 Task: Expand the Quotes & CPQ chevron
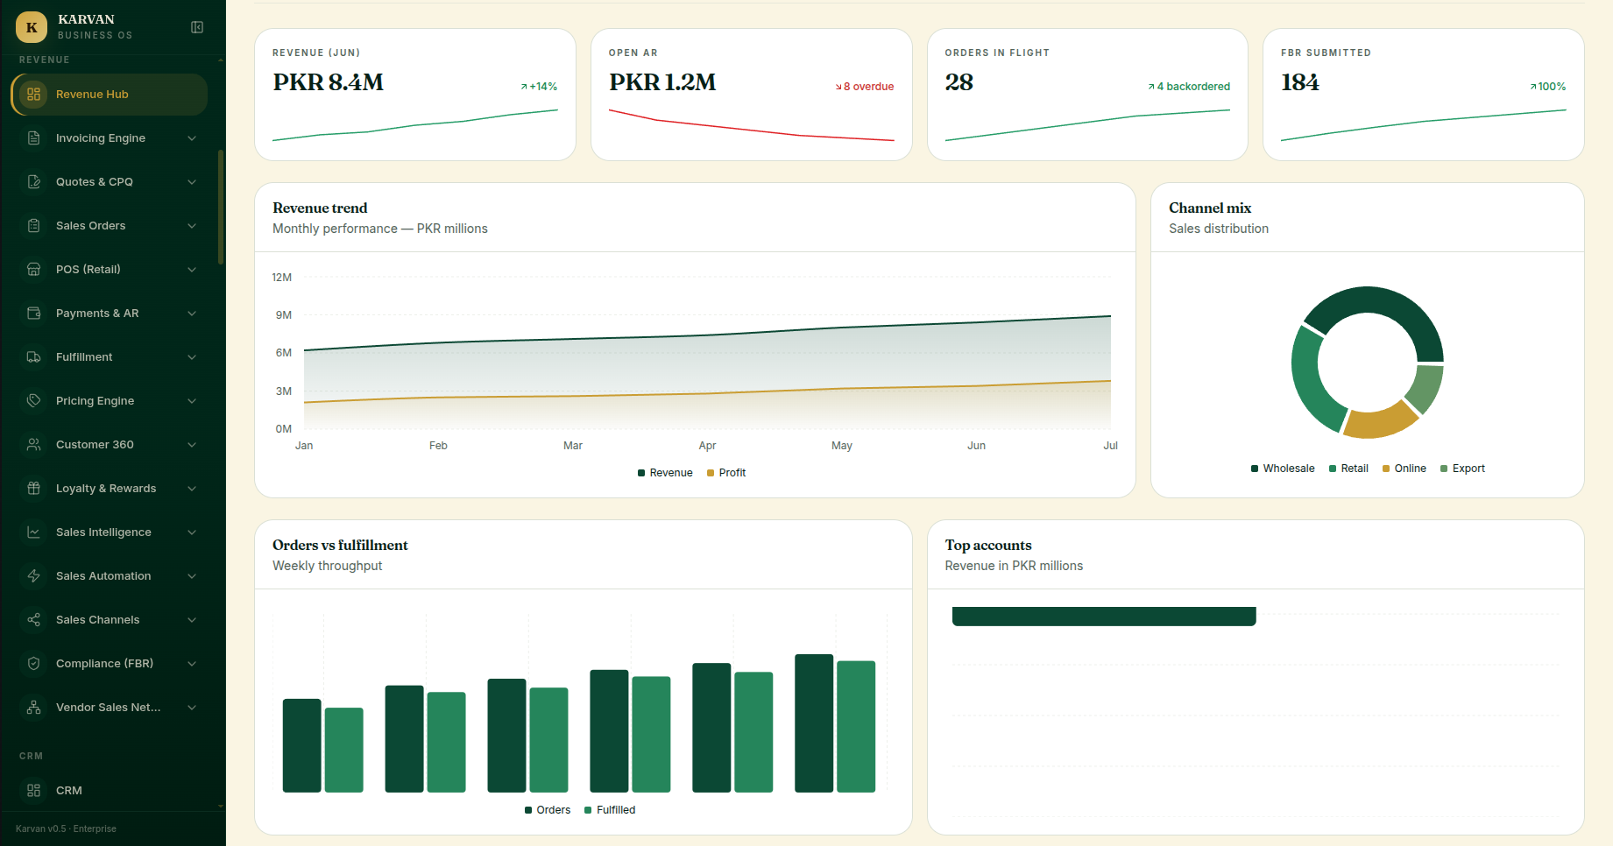[x=192, y=181]
